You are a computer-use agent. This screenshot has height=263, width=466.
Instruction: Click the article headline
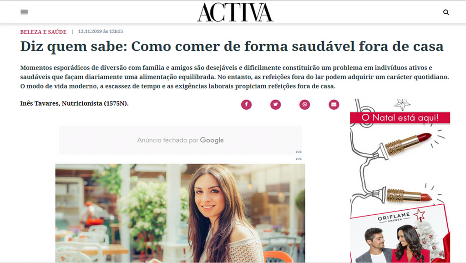232,46
